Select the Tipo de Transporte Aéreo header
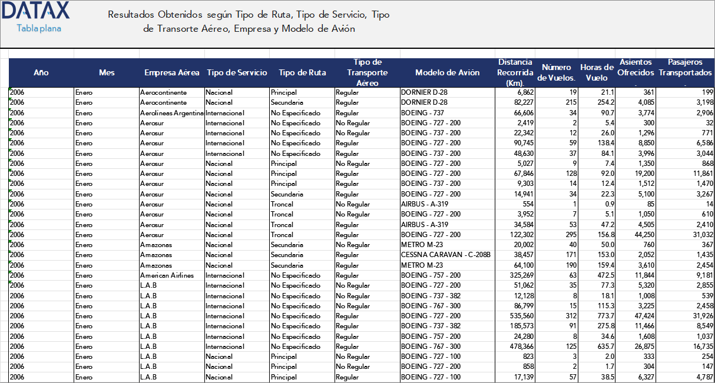The width and height of the screenshot is (715, 383). pos(367,72)
